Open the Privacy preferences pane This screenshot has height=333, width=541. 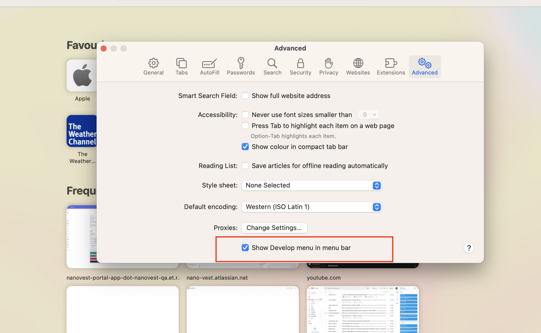tap(328, 66)
